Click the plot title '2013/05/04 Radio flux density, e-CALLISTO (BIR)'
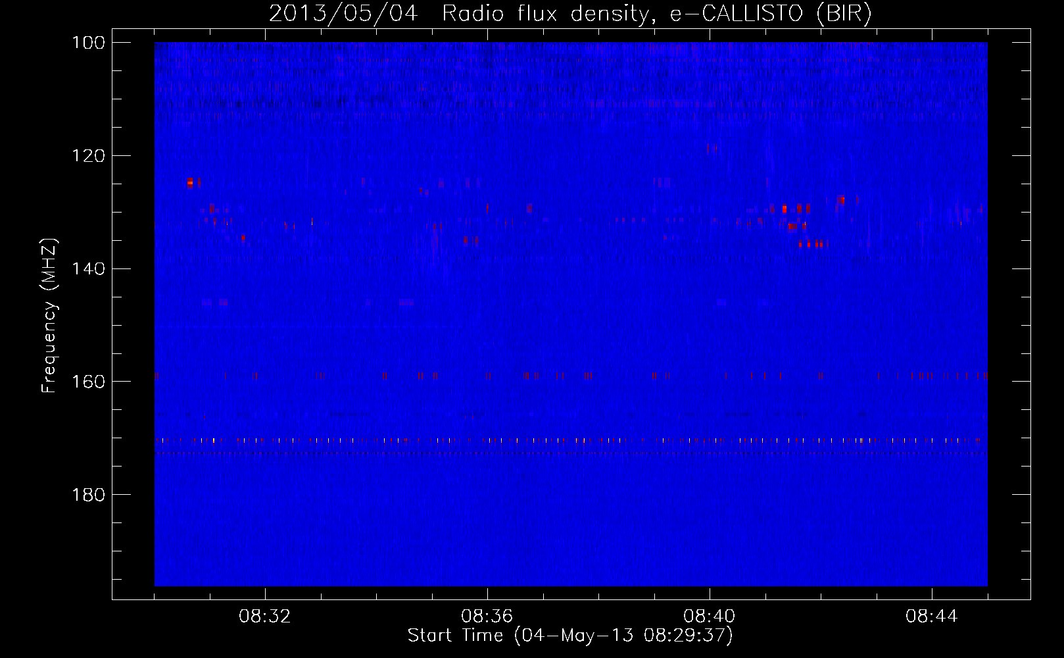This screenshot has height=658, width=1064. coord(570,13)
